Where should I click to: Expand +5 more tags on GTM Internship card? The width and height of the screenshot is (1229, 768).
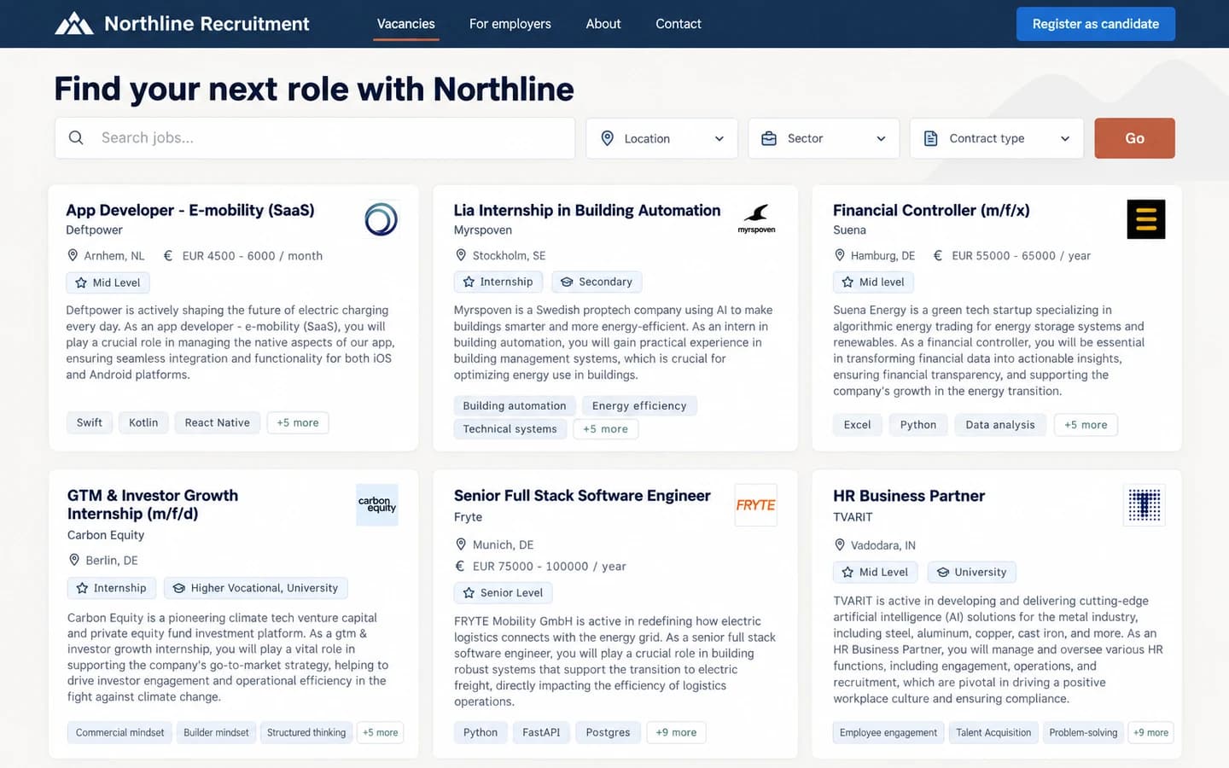pos(381,732)
